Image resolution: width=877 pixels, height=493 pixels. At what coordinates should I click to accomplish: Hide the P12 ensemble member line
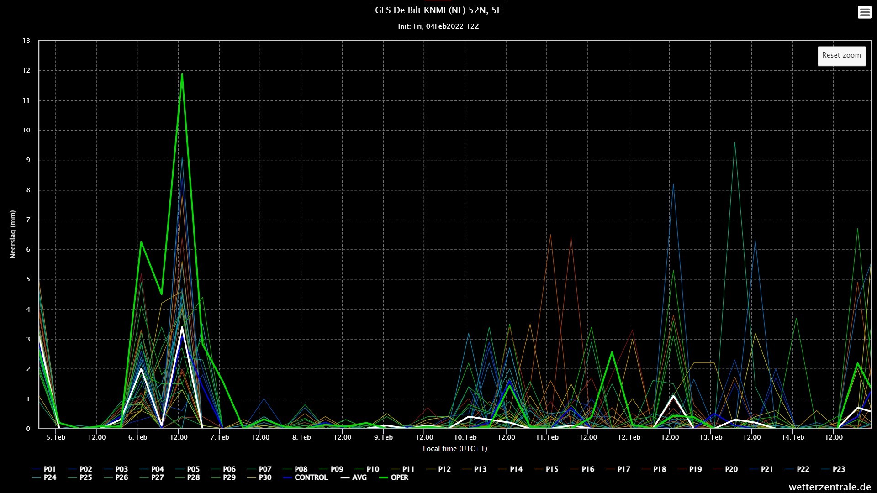tap(444, 469)
